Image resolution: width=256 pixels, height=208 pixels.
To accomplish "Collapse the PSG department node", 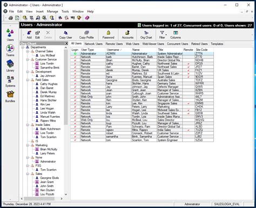I will pos(28,165).
